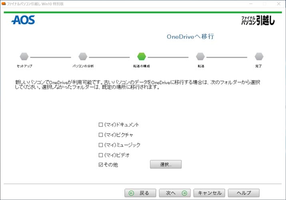Click the 転送 step hexagon
Image resolution: width=286 pixels, height=200 pixels.
pos(200,56)
